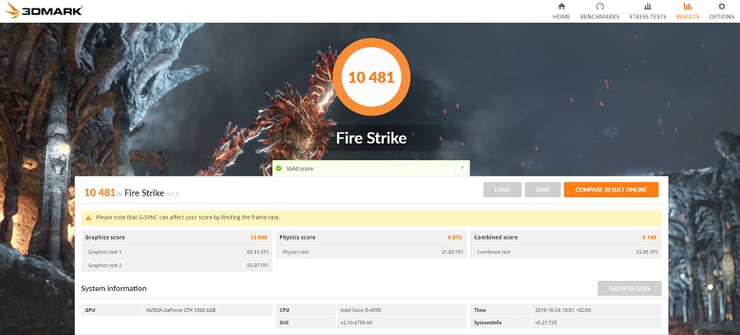Click the large 10 481 score circle

[371, 77]
